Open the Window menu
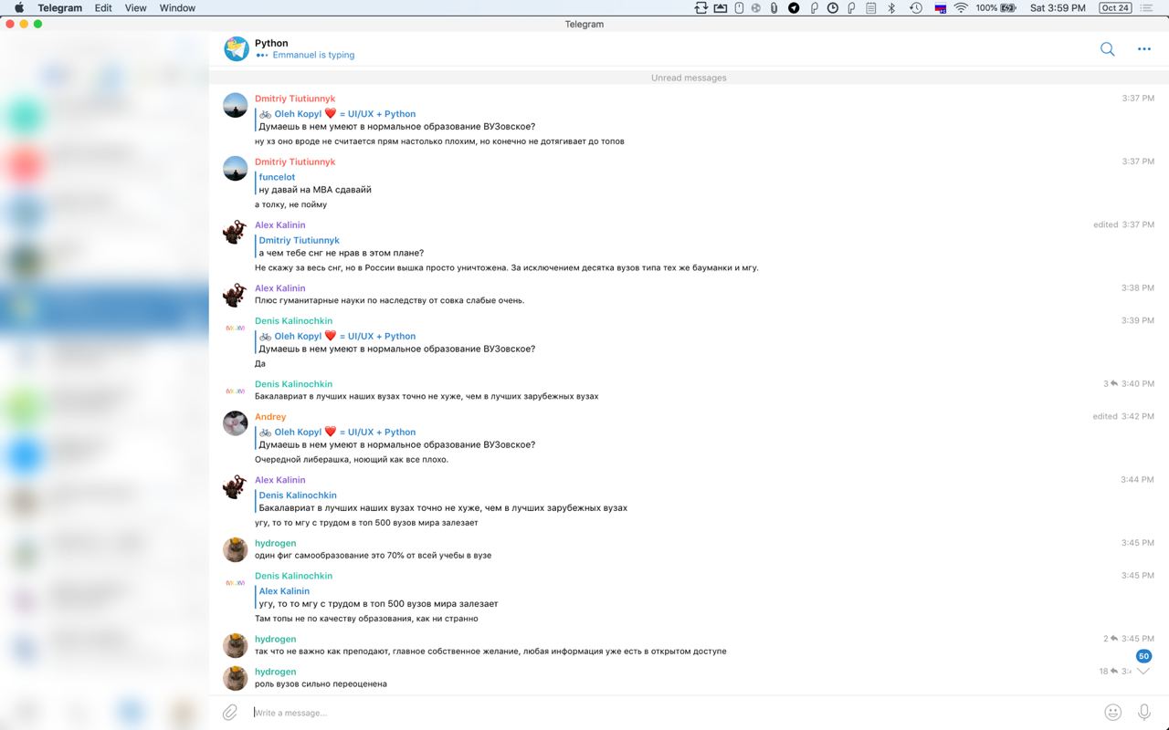Viewport: 1169px width, 730px height. click(x=177, y=7)
